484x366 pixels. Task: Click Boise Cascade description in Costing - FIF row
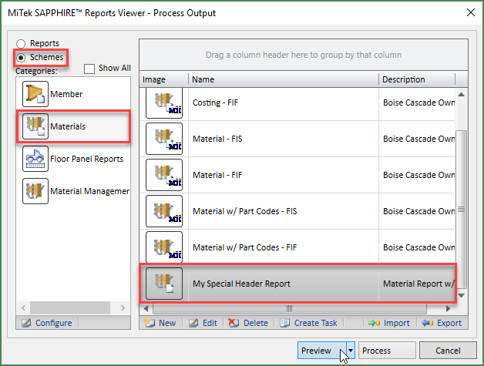coord(418,102)
